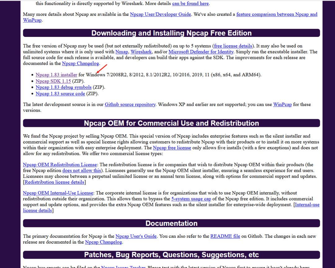Open the Npcap User/Developer Guide link
The width and height of the screenshot is (335, 268).
(160, 14)
